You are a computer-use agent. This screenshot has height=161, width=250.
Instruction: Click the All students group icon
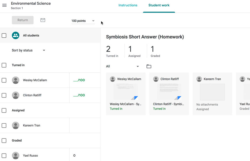point(16,35)
